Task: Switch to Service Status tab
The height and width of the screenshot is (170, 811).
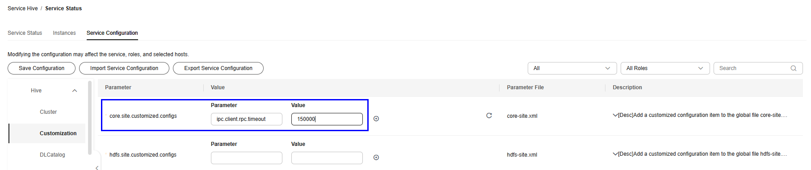Action: [25, 33]
